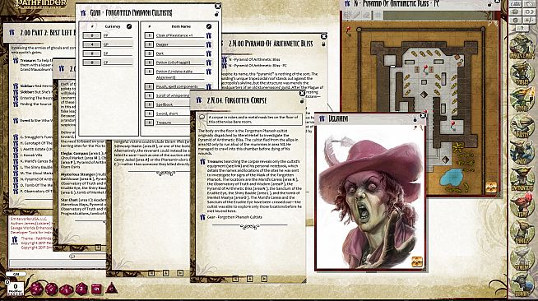Roll the d6 die

pos(97,289)
